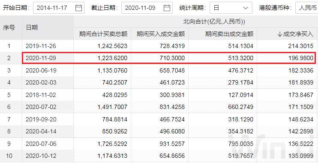
Task: Select the date cell 2020-02-03
Action: (41, 83)
